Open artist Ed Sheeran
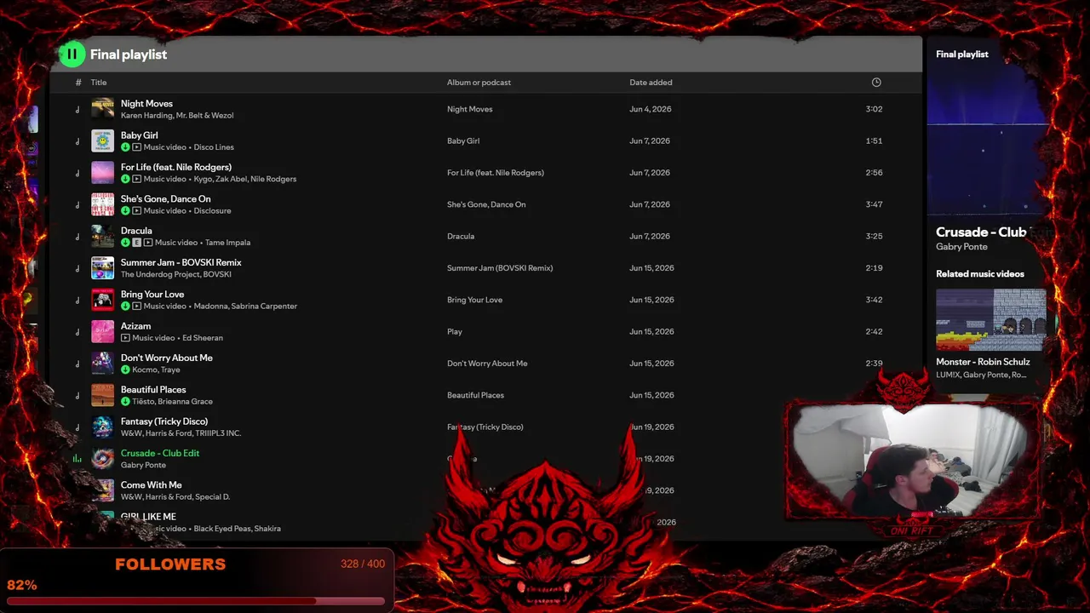1090x613 pixels. 203,338
